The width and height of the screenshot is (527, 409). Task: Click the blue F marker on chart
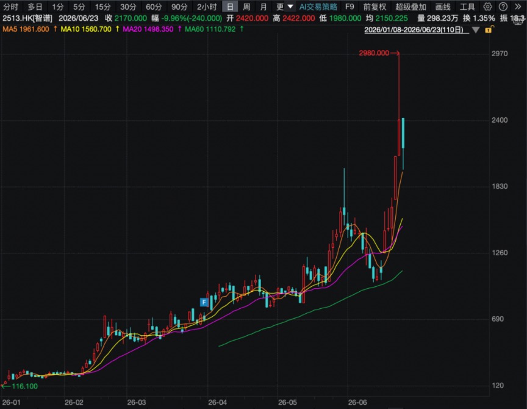204,302
